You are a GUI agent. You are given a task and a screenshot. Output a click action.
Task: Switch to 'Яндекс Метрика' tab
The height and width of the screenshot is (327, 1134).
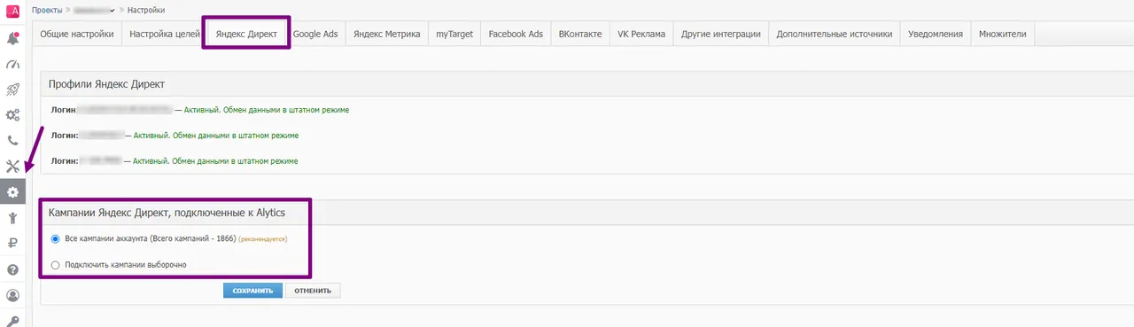(387, 34)
